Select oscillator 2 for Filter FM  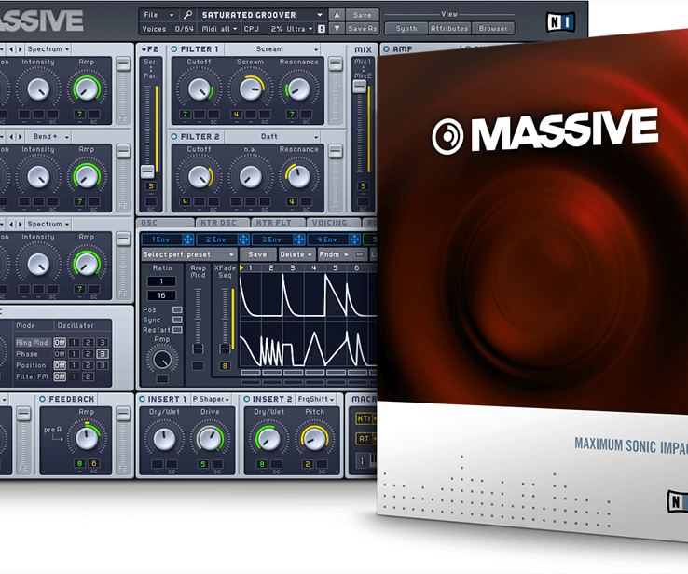tap(89, 376)
